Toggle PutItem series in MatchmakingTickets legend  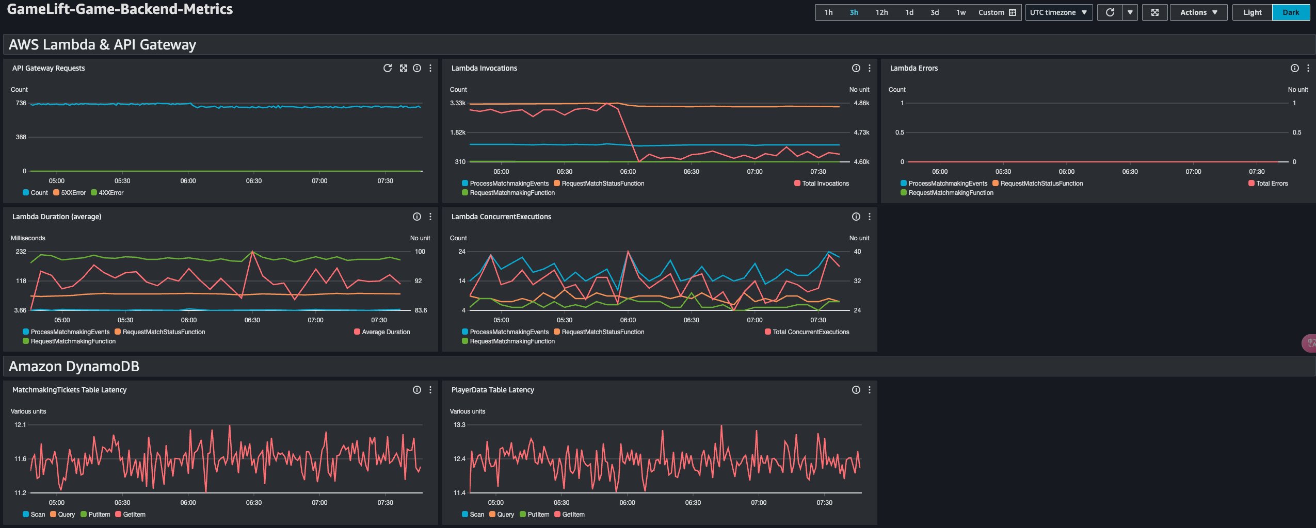95,515
